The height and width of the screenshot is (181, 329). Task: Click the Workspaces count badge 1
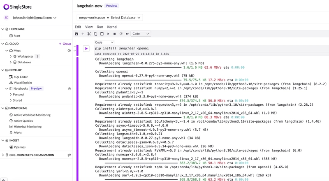point(37,56)
